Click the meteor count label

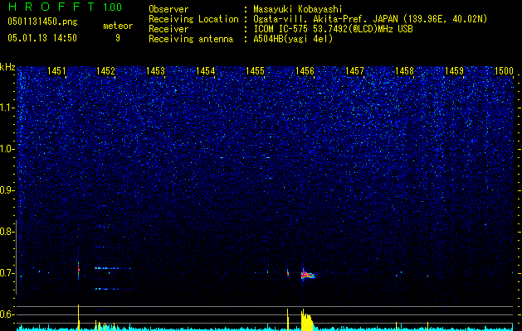pos(118,26)
